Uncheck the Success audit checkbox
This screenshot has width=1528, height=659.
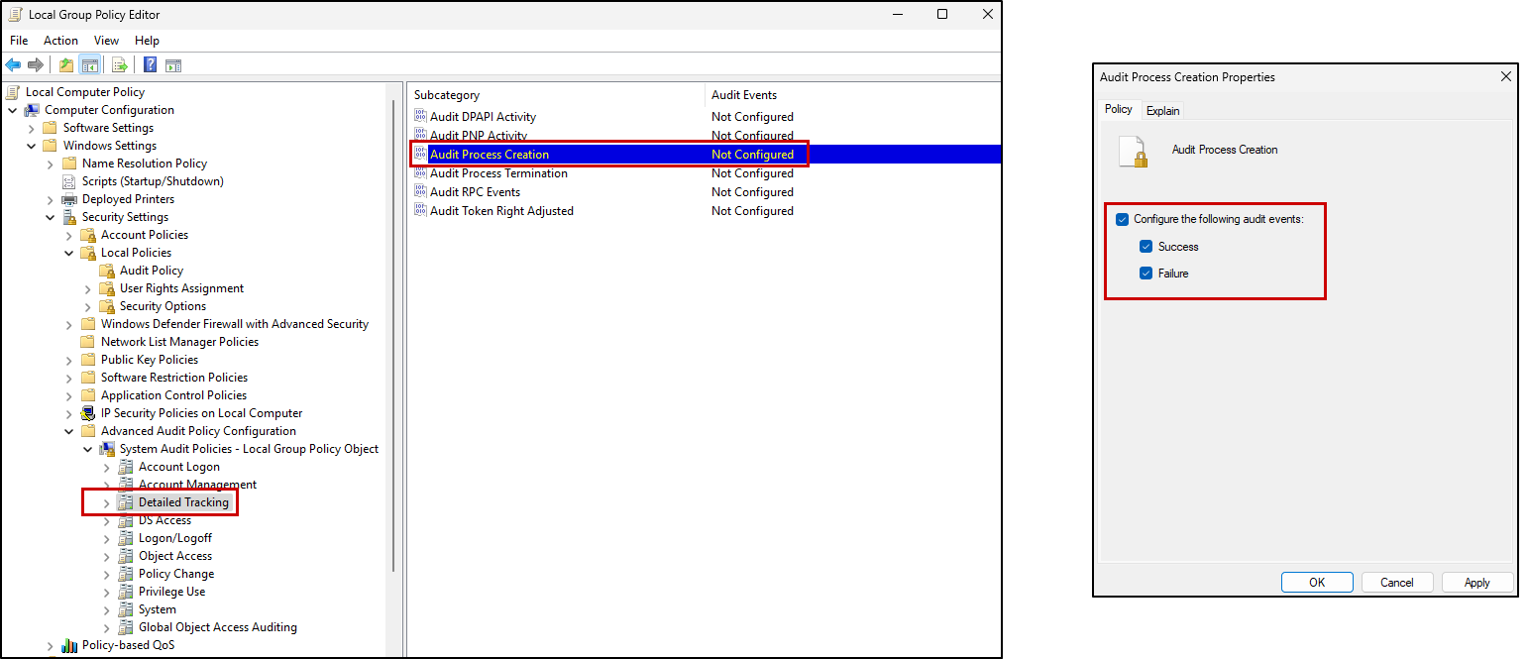coord(1146,246)
